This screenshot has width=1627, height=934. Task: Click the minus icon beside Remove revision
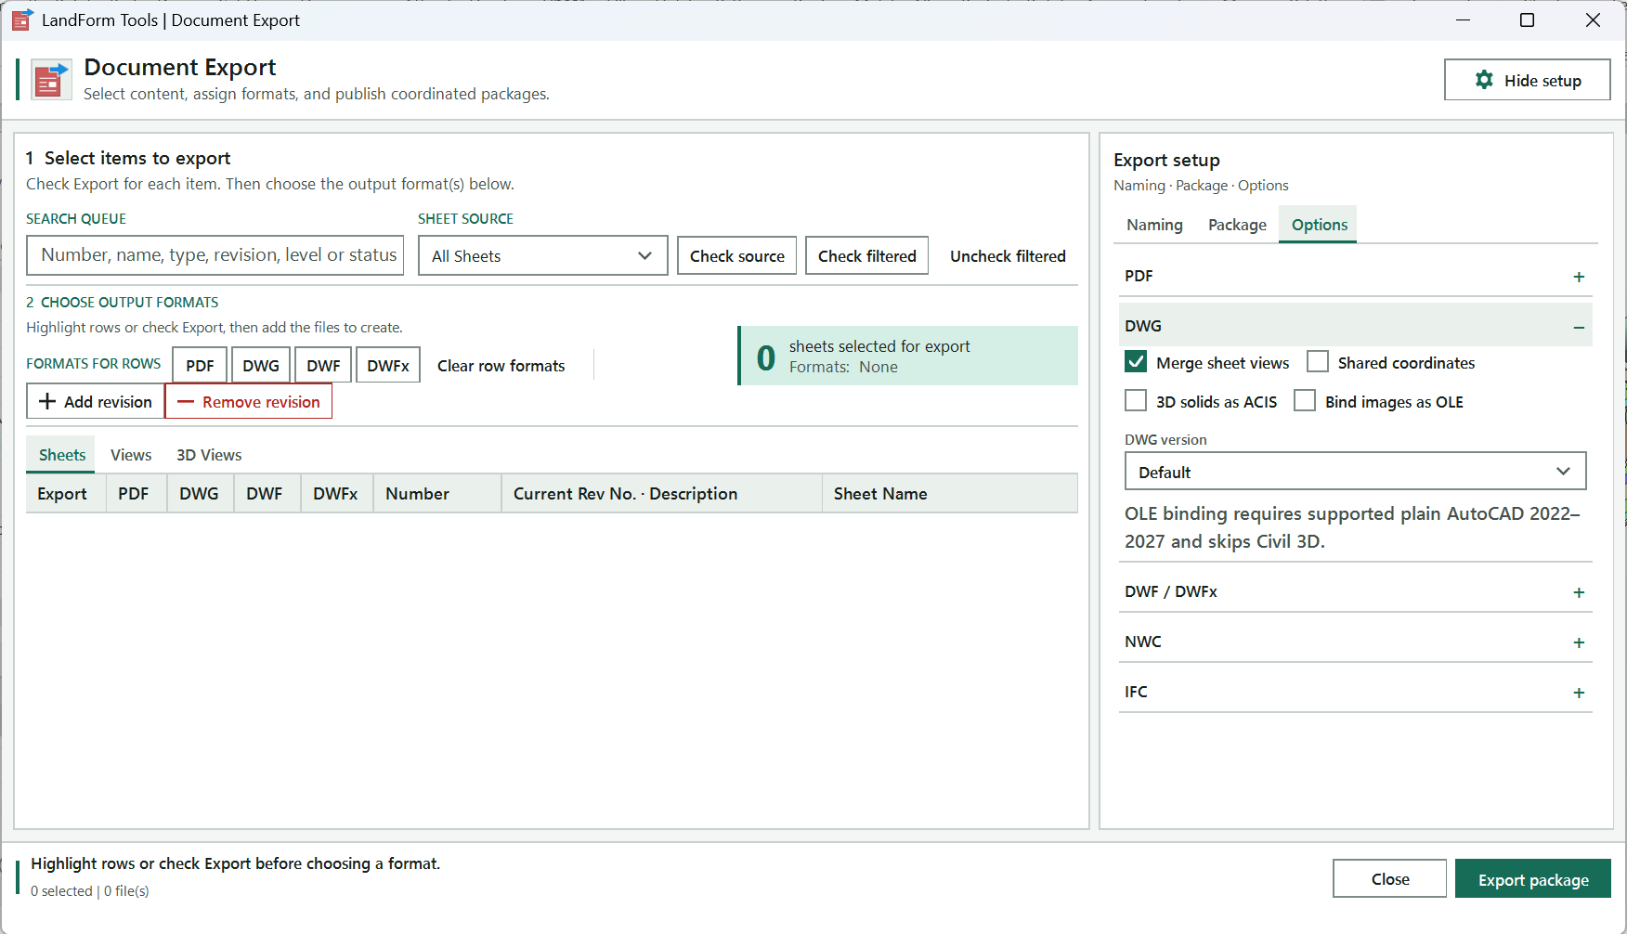(x=186, y=402)
